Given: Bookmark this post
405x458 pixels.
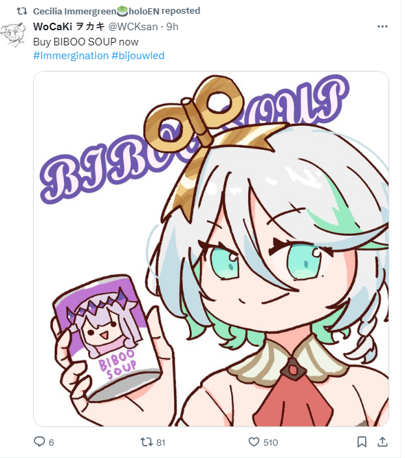Looking at the screenshot, I should [x=362, y=442].
